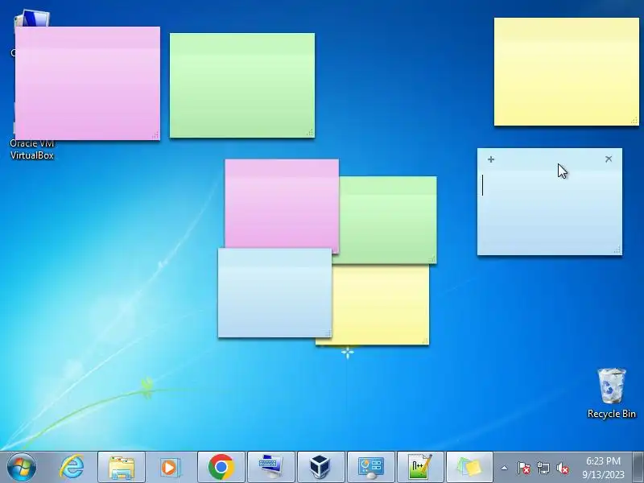Open the Control Panel taskbar icon
Screen dimensions: 644x483
coord(371,468)
